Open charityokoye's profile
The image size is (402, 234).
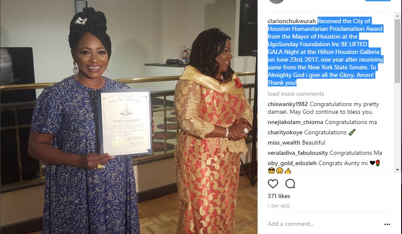tap(285, 132)
